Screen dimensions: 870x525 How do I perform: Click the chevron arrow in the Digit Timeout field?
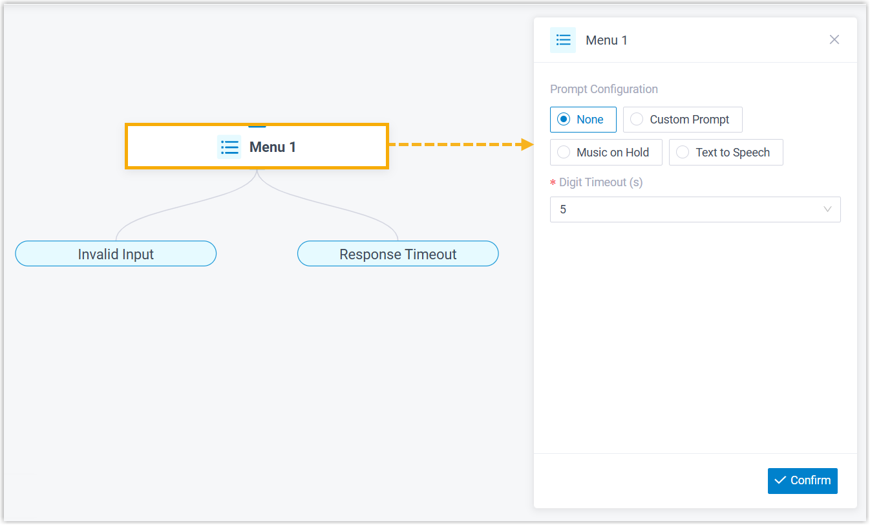pyautogui.click(x=827, y=209)
